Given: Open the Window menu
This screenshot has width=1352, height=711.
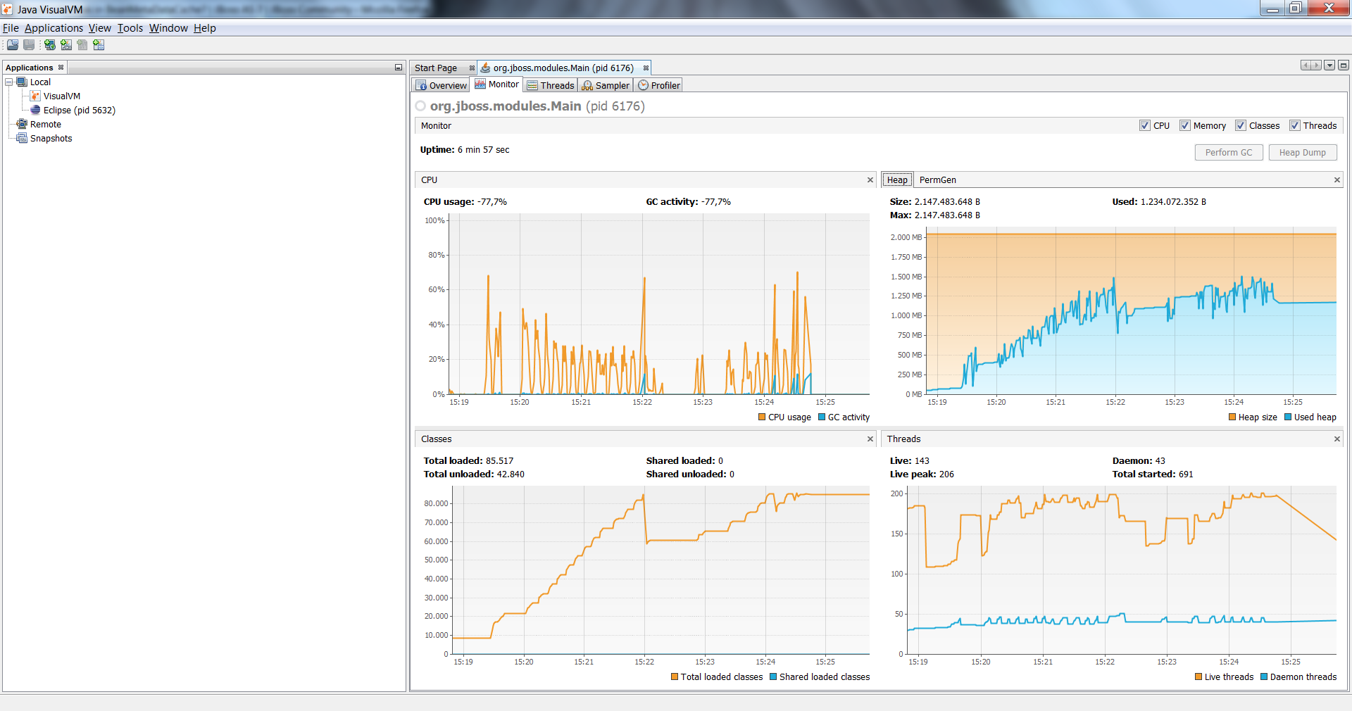Looking at the screenshot, I should click(x=168, y=28).
